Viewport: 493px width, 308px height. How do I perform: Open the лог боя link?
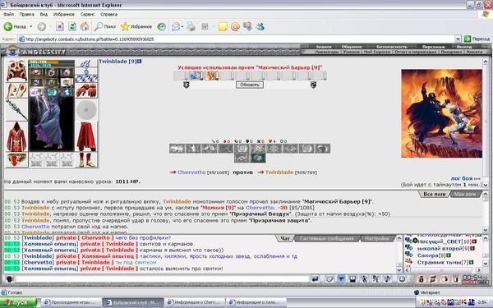(465, 178)
